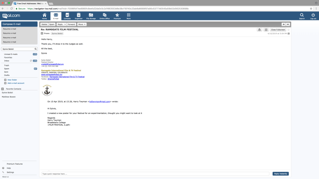Click the magnifier in the mail search box
Viewport: 319px width, 179px height.
(x=36, y=49)
